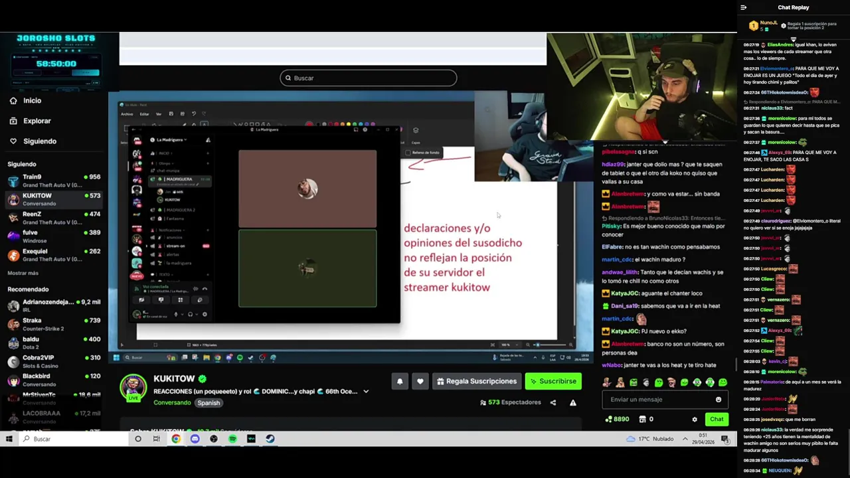Click the Spanish language tag
Image resolution: width=850 pixels, height=478 pixels.
pos(209,403)
